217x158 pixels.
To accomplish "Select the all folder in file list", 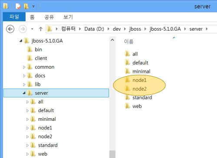I will 135,54.
